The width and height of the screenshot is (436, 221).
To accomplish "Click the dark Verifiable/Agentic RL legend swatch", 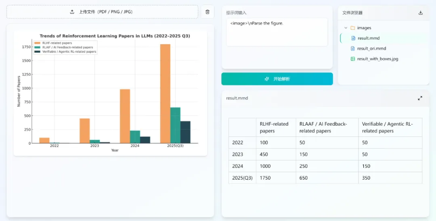I will [x=37, y=52].
